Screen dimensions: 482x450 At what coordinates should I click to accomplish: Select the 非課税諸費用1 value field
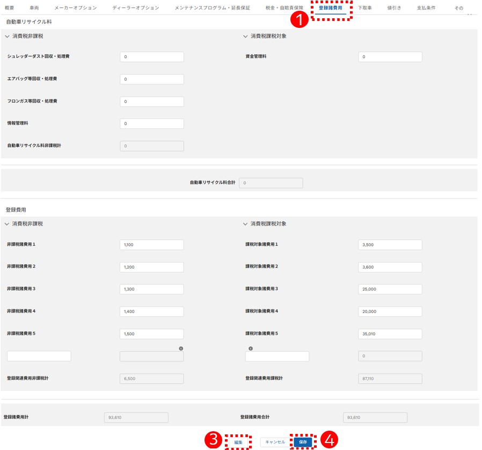pyautogui.click(x=152, y=245)
